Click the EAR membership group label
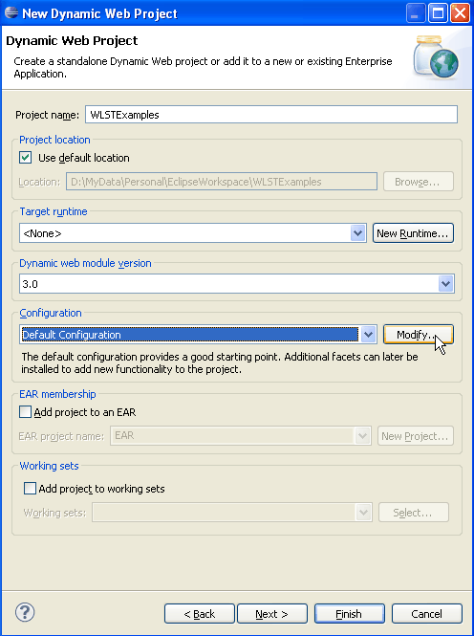This screenshot has width=474, height=636. coord(57,394)
